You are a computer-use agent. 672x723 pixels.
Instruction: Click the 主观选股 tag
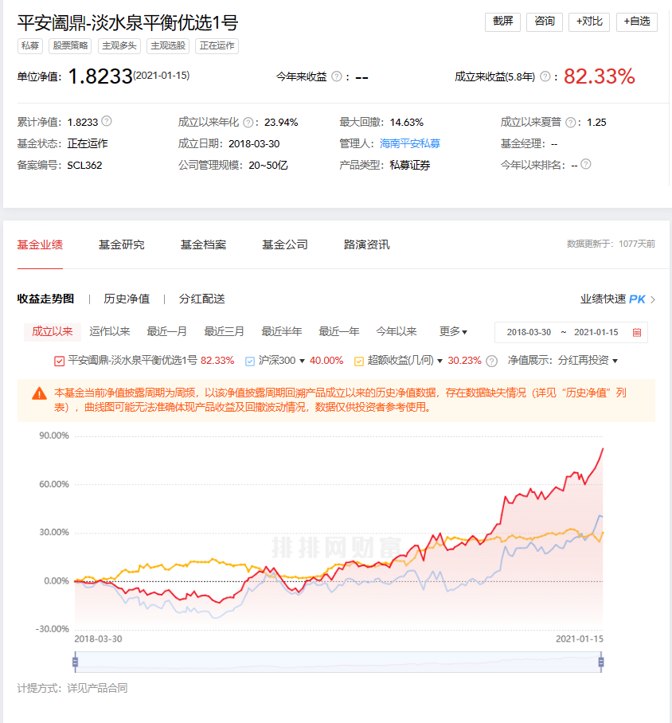(x=168, y=45)
